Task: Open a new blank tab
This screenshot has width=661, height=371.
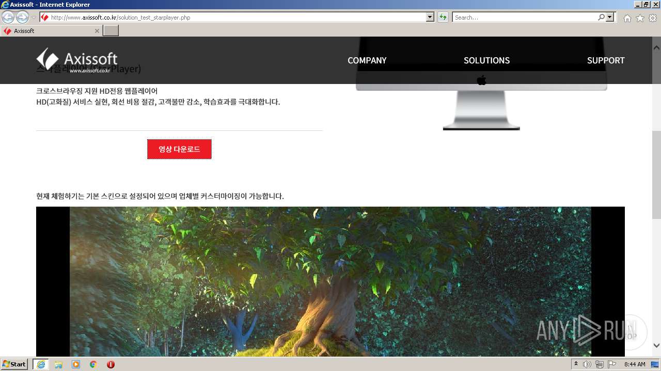Action: (111, 31)
